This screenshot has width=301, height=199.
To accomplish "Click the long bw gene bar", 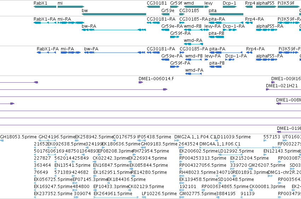I will coord(114,14).
